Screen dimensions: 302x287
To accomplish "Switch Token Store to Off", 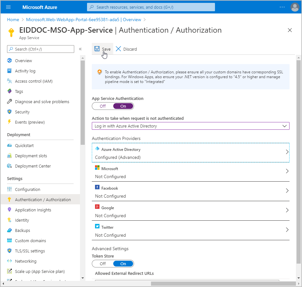I will coord(103,264).
